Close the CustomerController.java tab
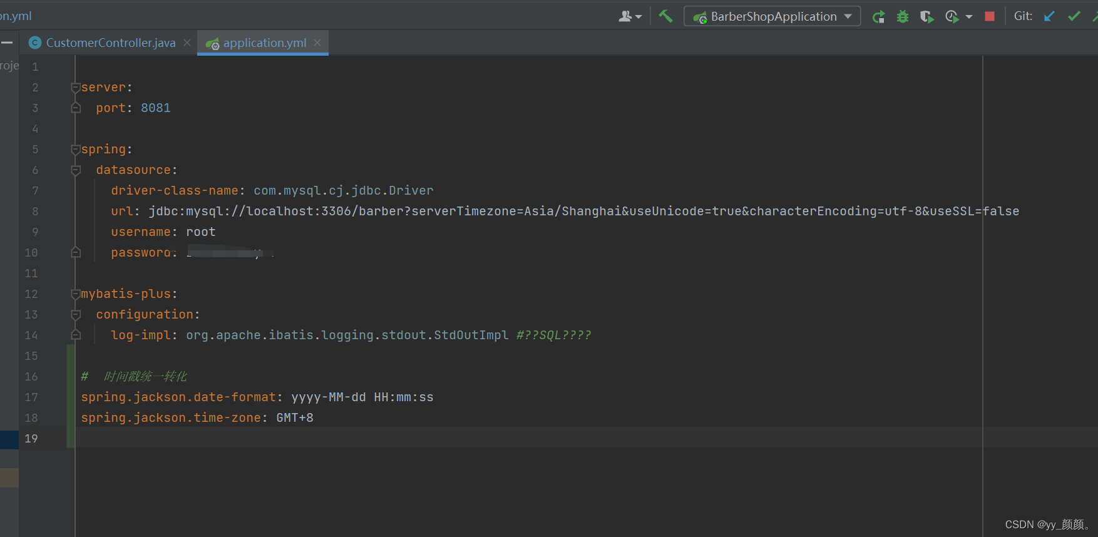 pyautogui.click(x=187, y=43)
